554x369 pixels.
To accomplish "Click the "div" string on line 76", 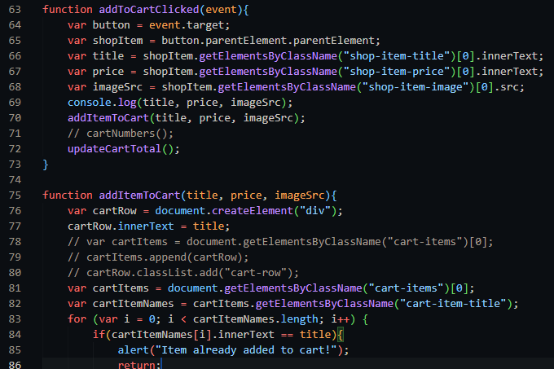I will pos(314,211).
